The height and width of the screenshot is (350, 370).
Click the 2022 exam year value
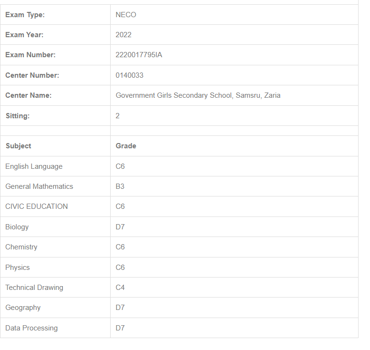point(123,35)
